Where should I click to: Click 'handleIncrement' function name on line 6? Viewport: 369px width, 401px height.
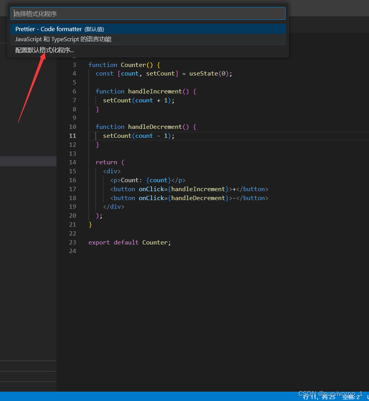pos(155,91)
